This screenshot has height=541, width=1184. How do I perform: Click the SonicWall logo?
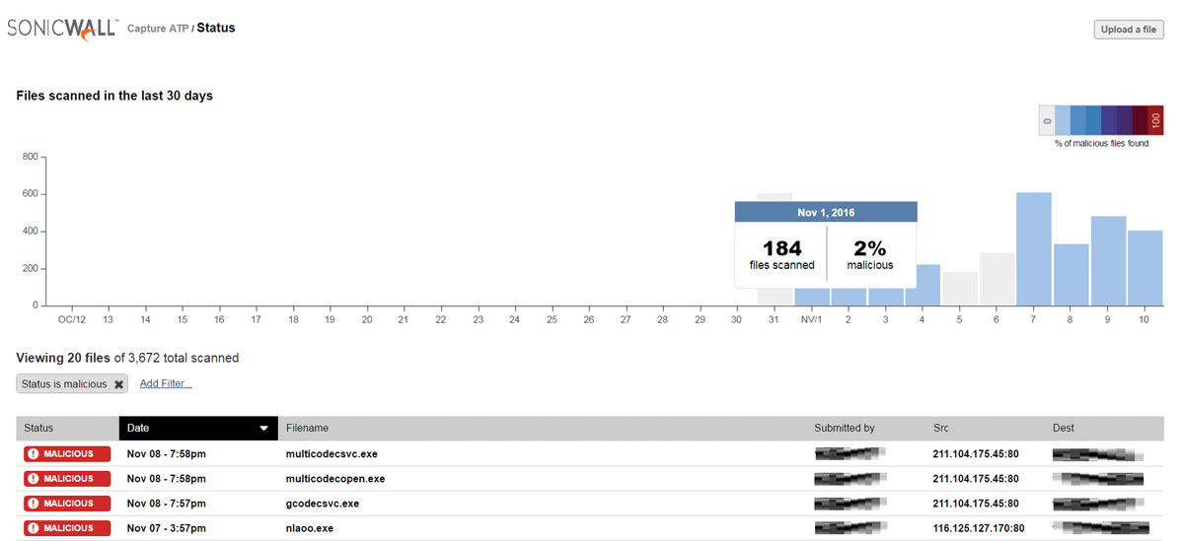click(61, 29)
